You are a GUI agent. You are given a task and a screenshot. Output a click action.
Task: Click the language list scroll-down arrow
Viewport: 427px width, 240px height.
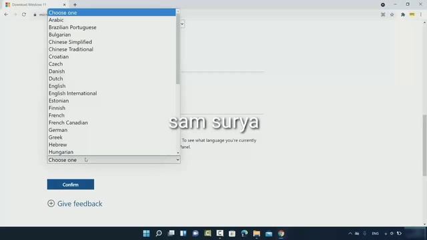178,153
